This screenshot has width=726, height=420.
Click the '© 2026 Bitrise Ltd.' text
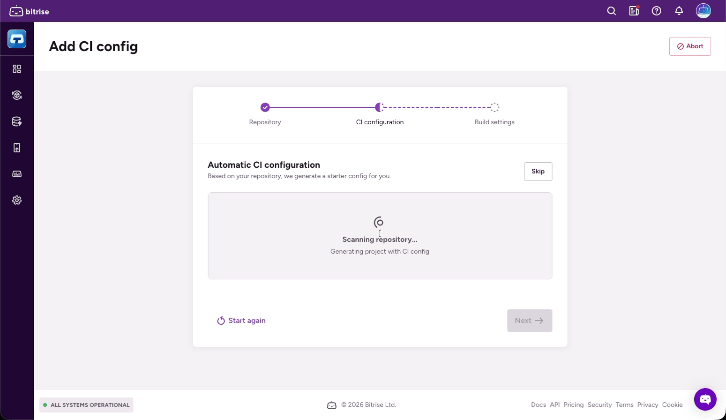368,405
